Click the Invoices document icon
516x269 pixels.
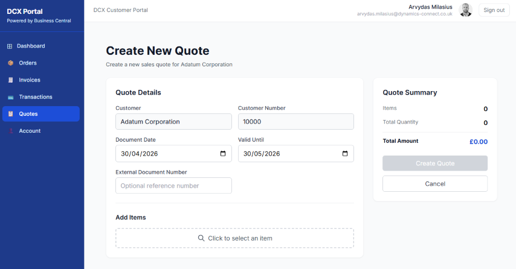point(10,80)
